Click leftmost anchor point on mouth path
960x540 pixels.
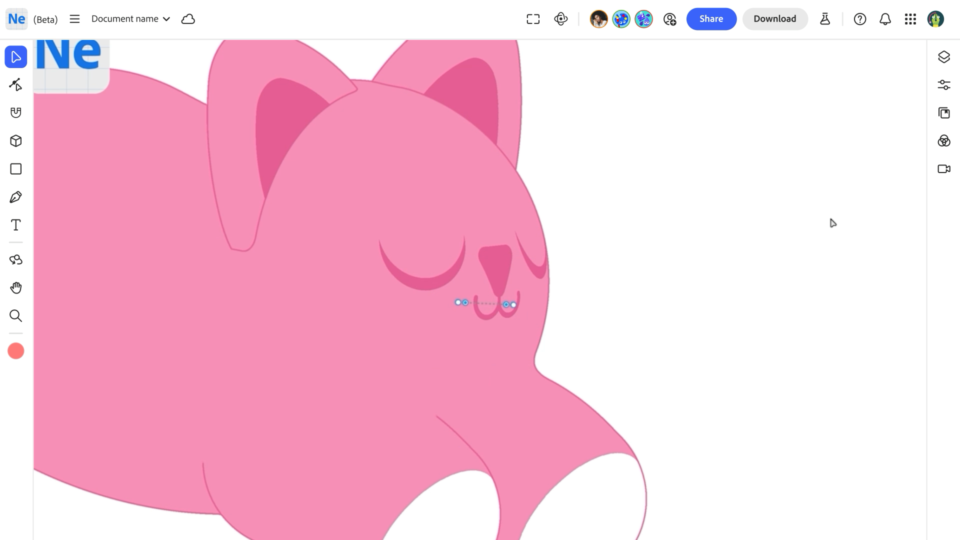tap(458, 302)
